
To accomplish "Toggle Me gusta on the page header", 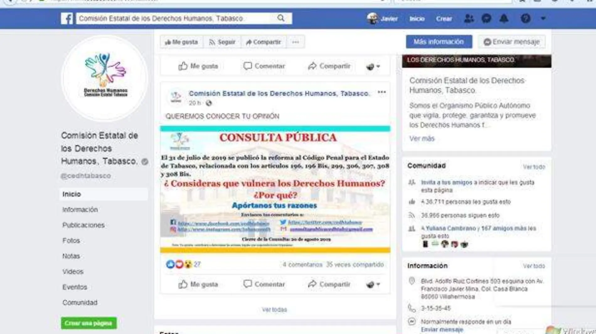I will click(182, 42).
